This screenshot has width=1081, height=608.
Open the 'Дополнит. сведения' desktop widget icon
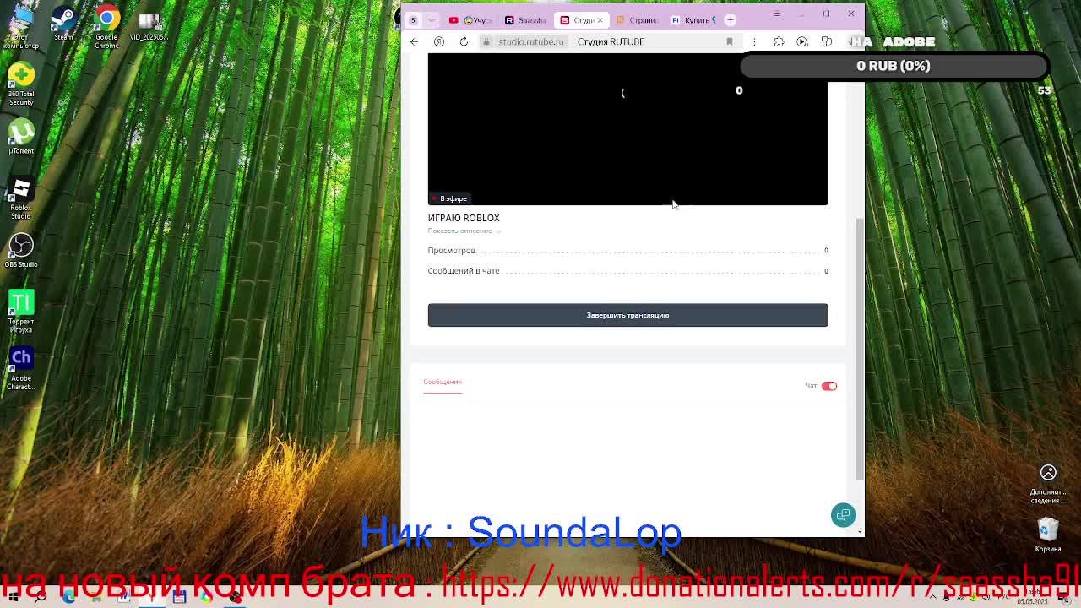[x=1048, y=484]
